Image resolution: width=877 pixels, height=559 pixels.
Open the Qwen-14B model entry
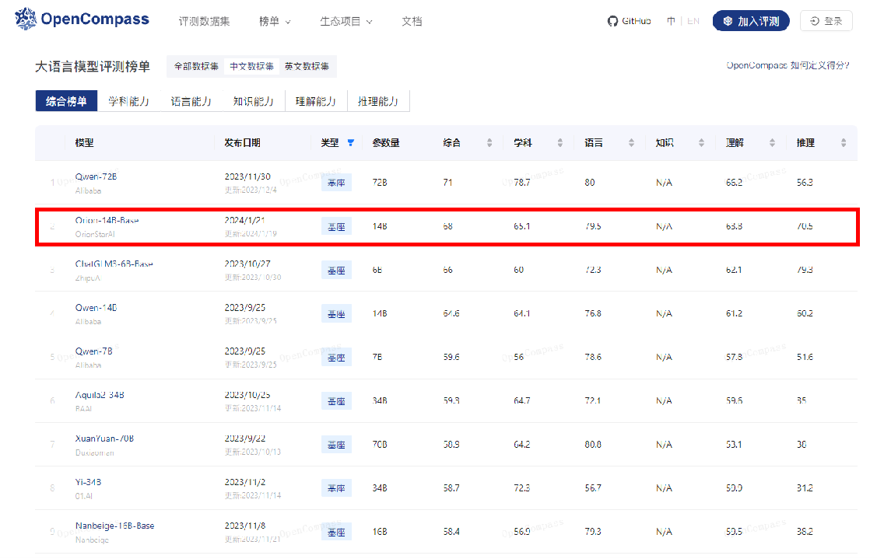(x=96, y=307)
